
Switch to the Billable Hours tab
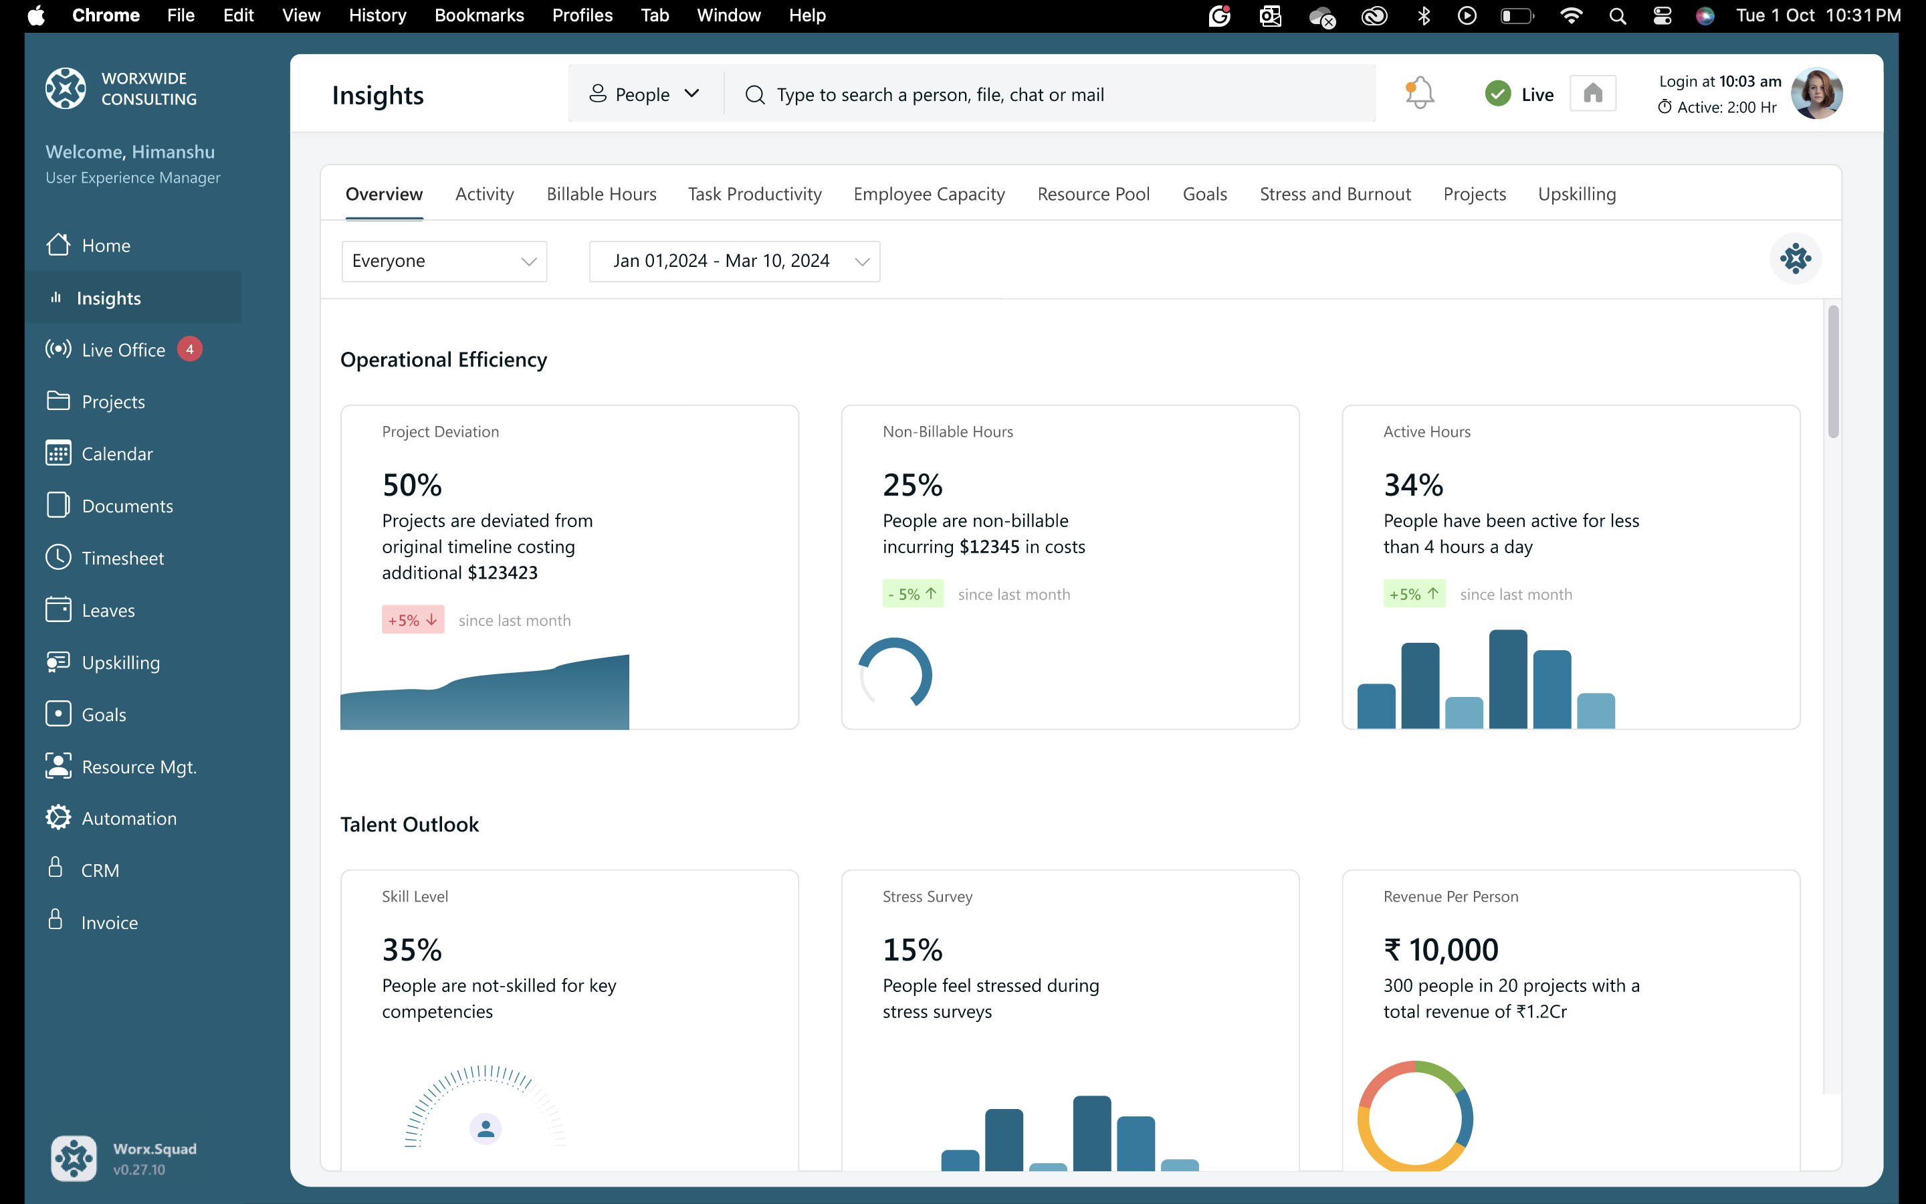pos(601,194)
